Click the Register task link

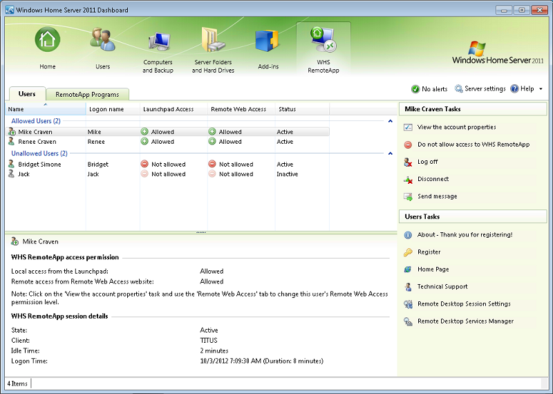[x=429, y=252]
